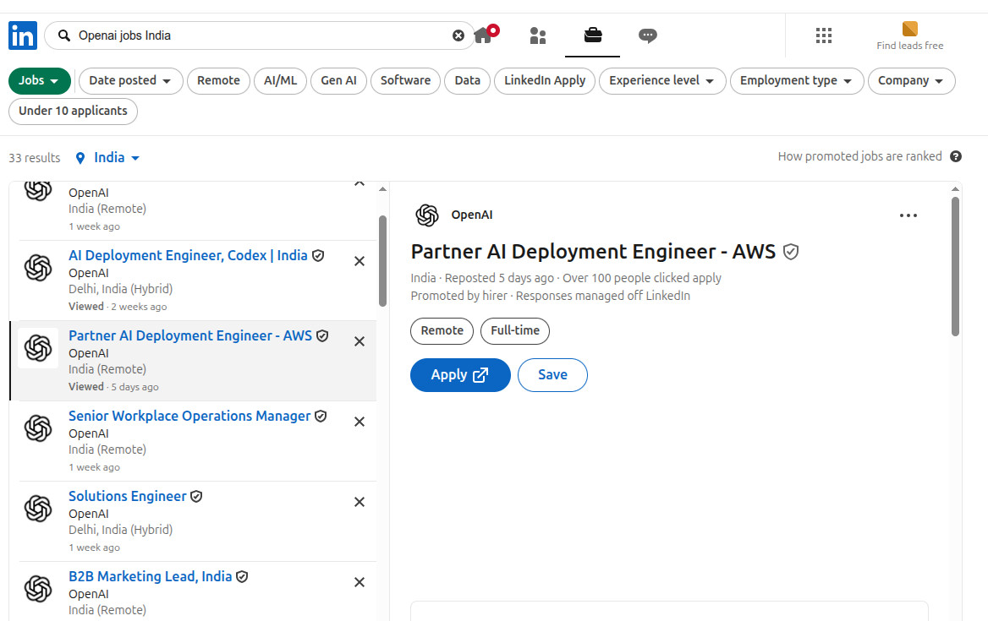Click the Find leads free link

tap(909, 35)
